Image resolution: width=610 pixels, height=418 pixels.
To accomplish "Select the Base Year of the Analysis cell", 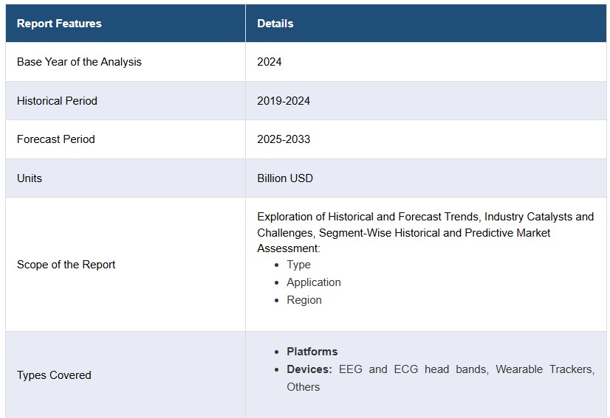I will [79, 62].
